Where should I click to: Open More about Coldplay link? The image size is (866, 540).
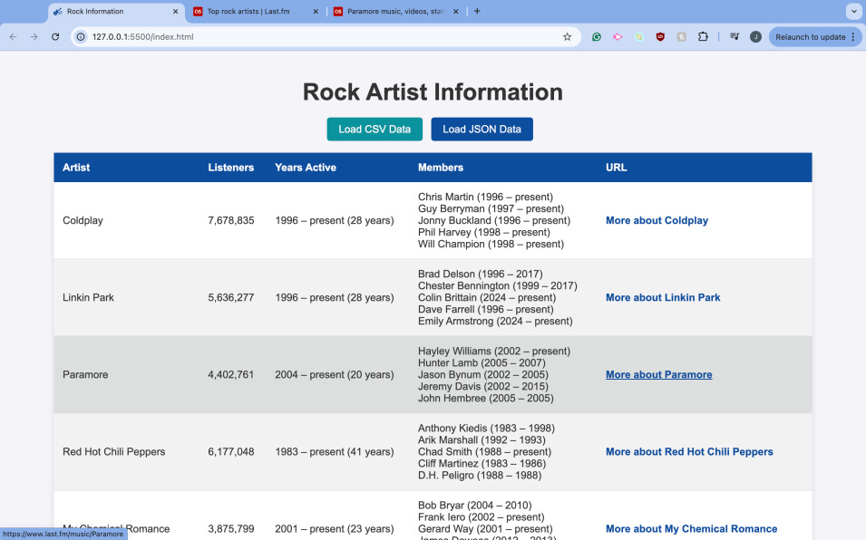[657, 221]
